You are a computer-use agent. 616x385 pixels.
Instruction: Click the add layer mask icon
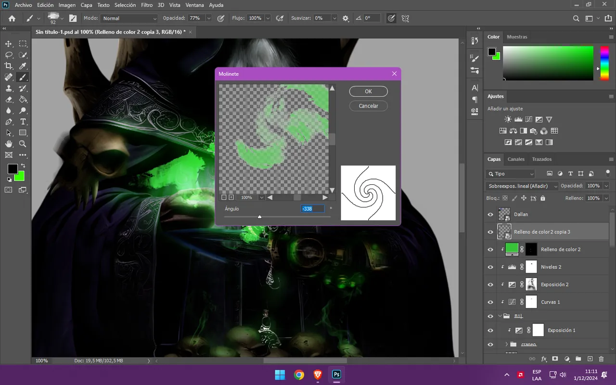(555, 359)
